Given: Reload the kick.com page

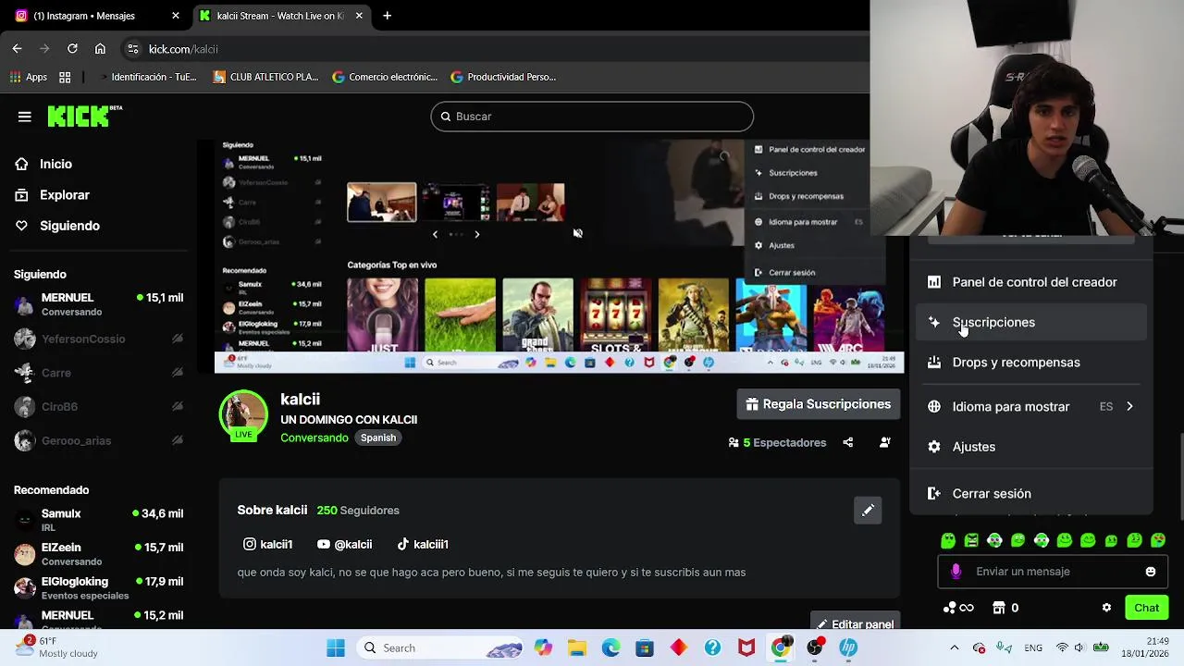Looking at the screenshot, I should [x=72, y=49].
